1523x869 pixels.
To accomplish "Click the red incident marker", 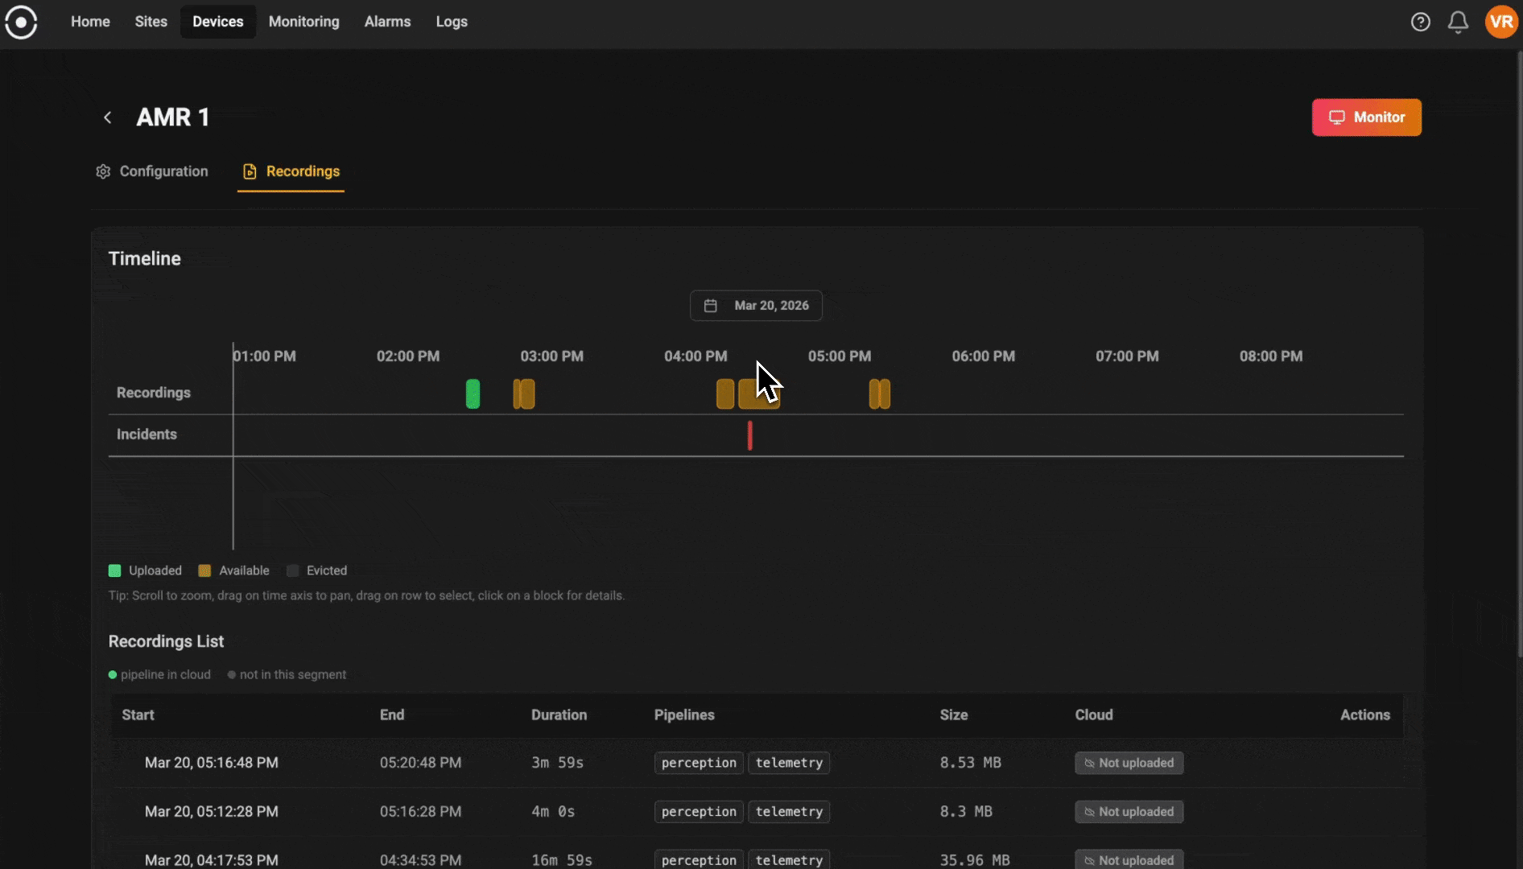I will pyautogui.click(x=749, y=435).
